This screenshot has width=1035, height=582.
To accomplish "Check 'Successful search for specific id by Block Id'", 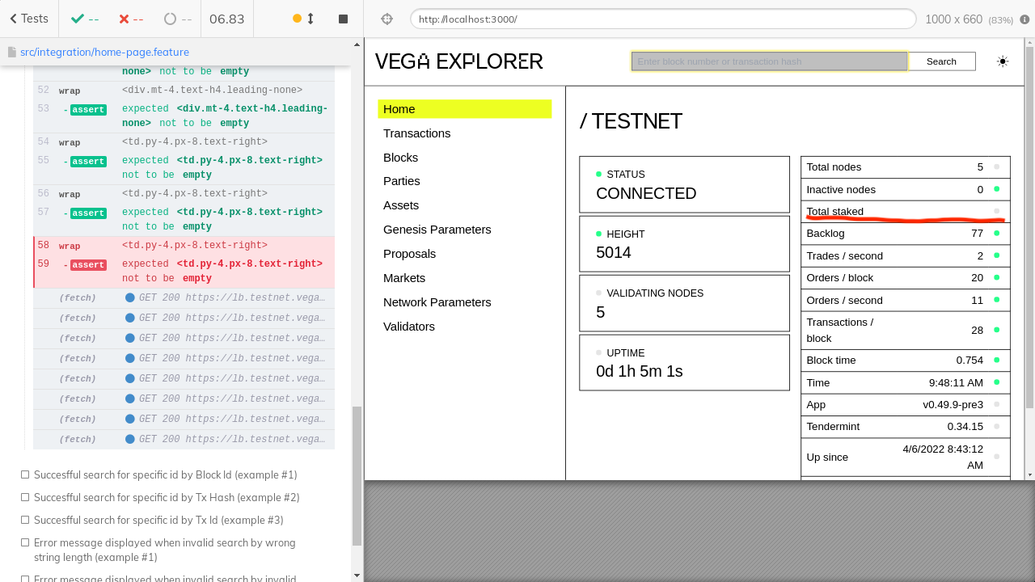I will [x=25, y=474].
